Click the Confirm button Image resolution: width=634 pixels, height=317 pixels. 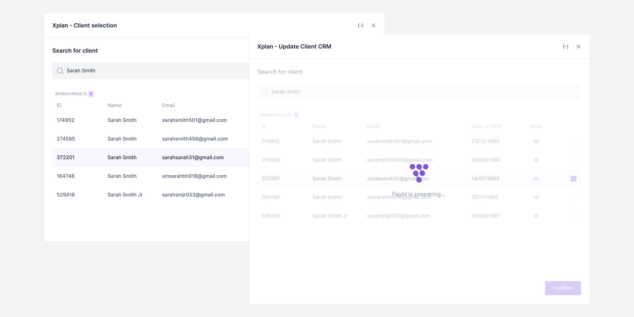pos(563,288)
